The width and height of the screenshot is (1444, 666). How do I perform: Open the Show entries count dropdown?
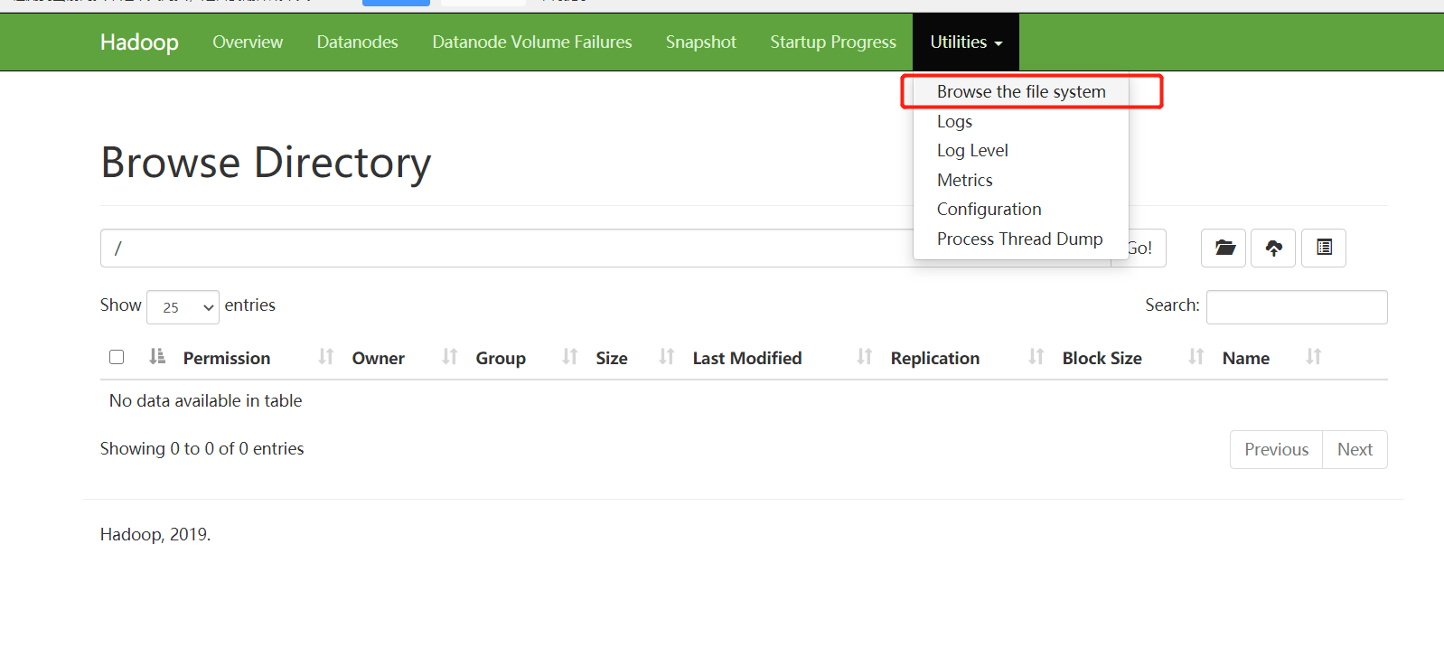coord(183,307)
